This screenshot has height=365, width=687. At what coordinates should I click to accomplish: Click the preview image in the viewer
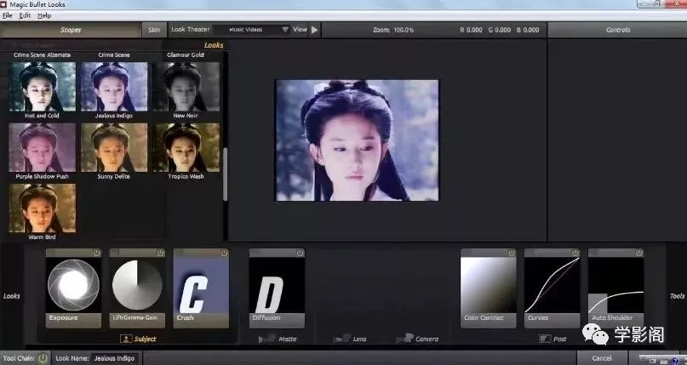[357, 140]
